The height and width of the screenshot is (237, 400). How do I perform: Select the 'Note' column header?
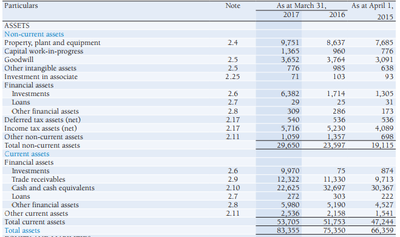[232, 5]
